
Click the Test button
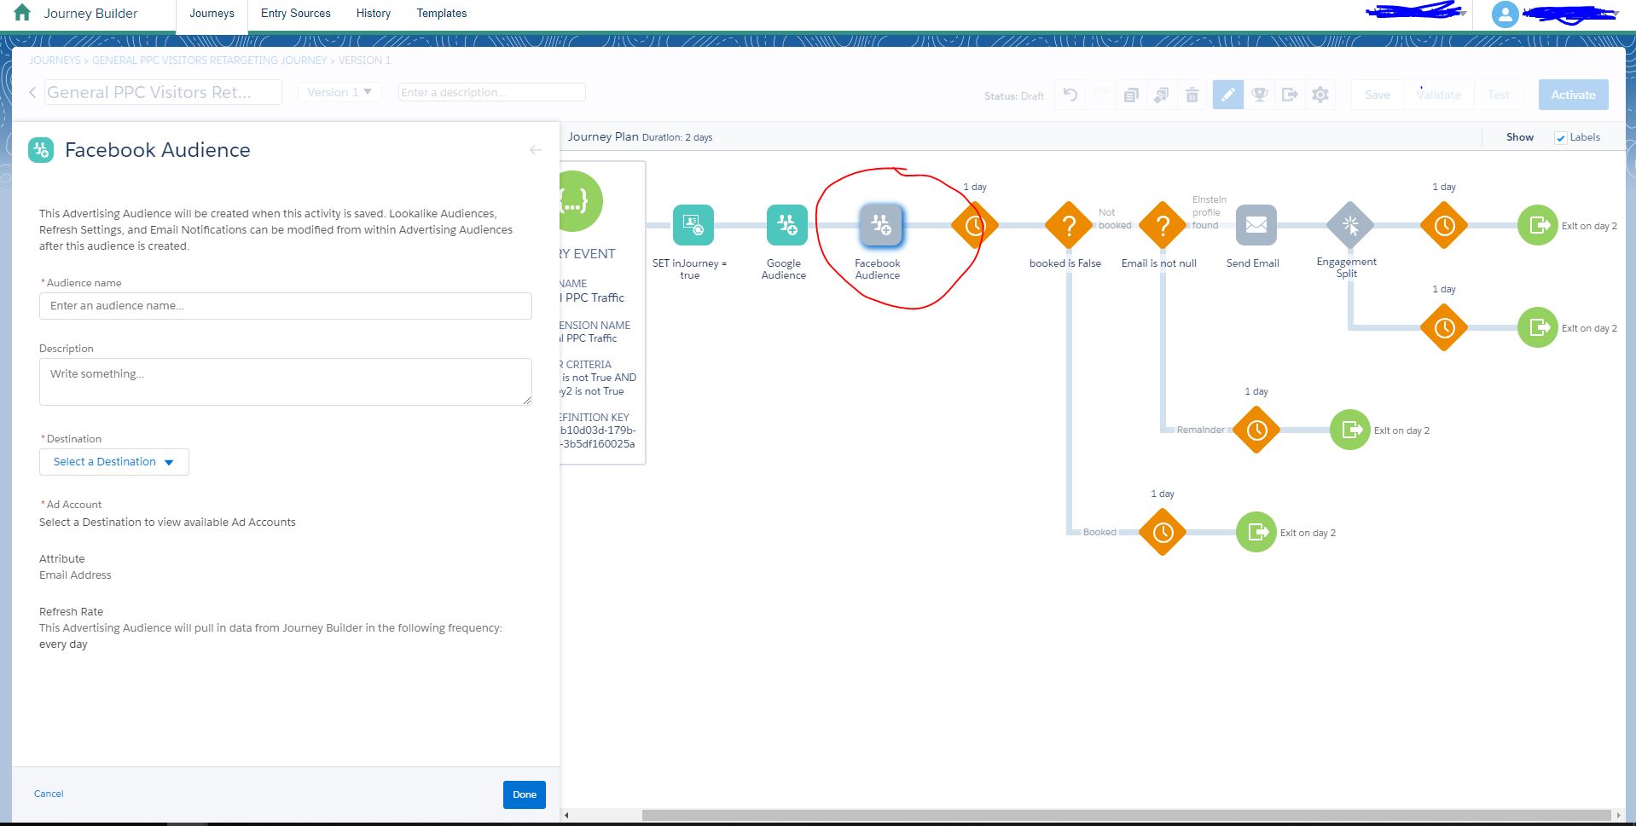1498,95
